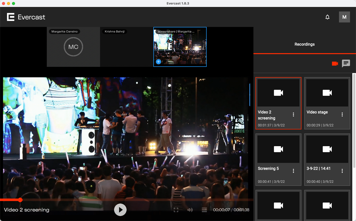Click the Margarita Cansino name label
The width and height of the screenshot is (356, 221).
point(65,31)
